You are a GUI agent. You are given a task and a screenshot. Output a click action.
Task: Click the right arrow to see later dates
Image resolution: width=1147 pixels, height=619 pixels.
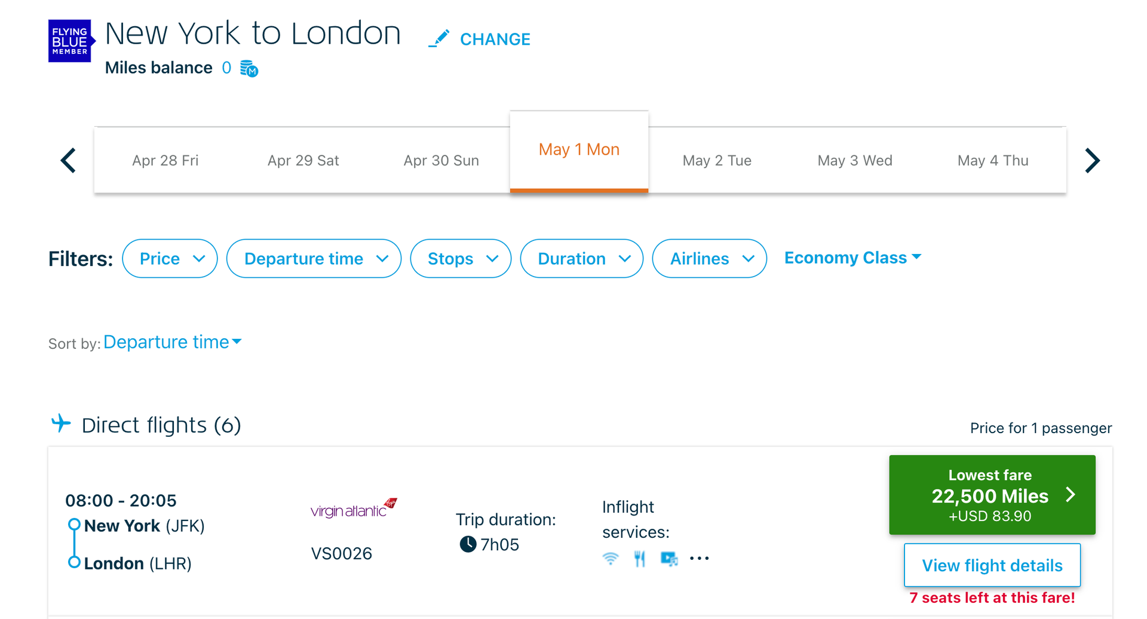[1093, 160]
